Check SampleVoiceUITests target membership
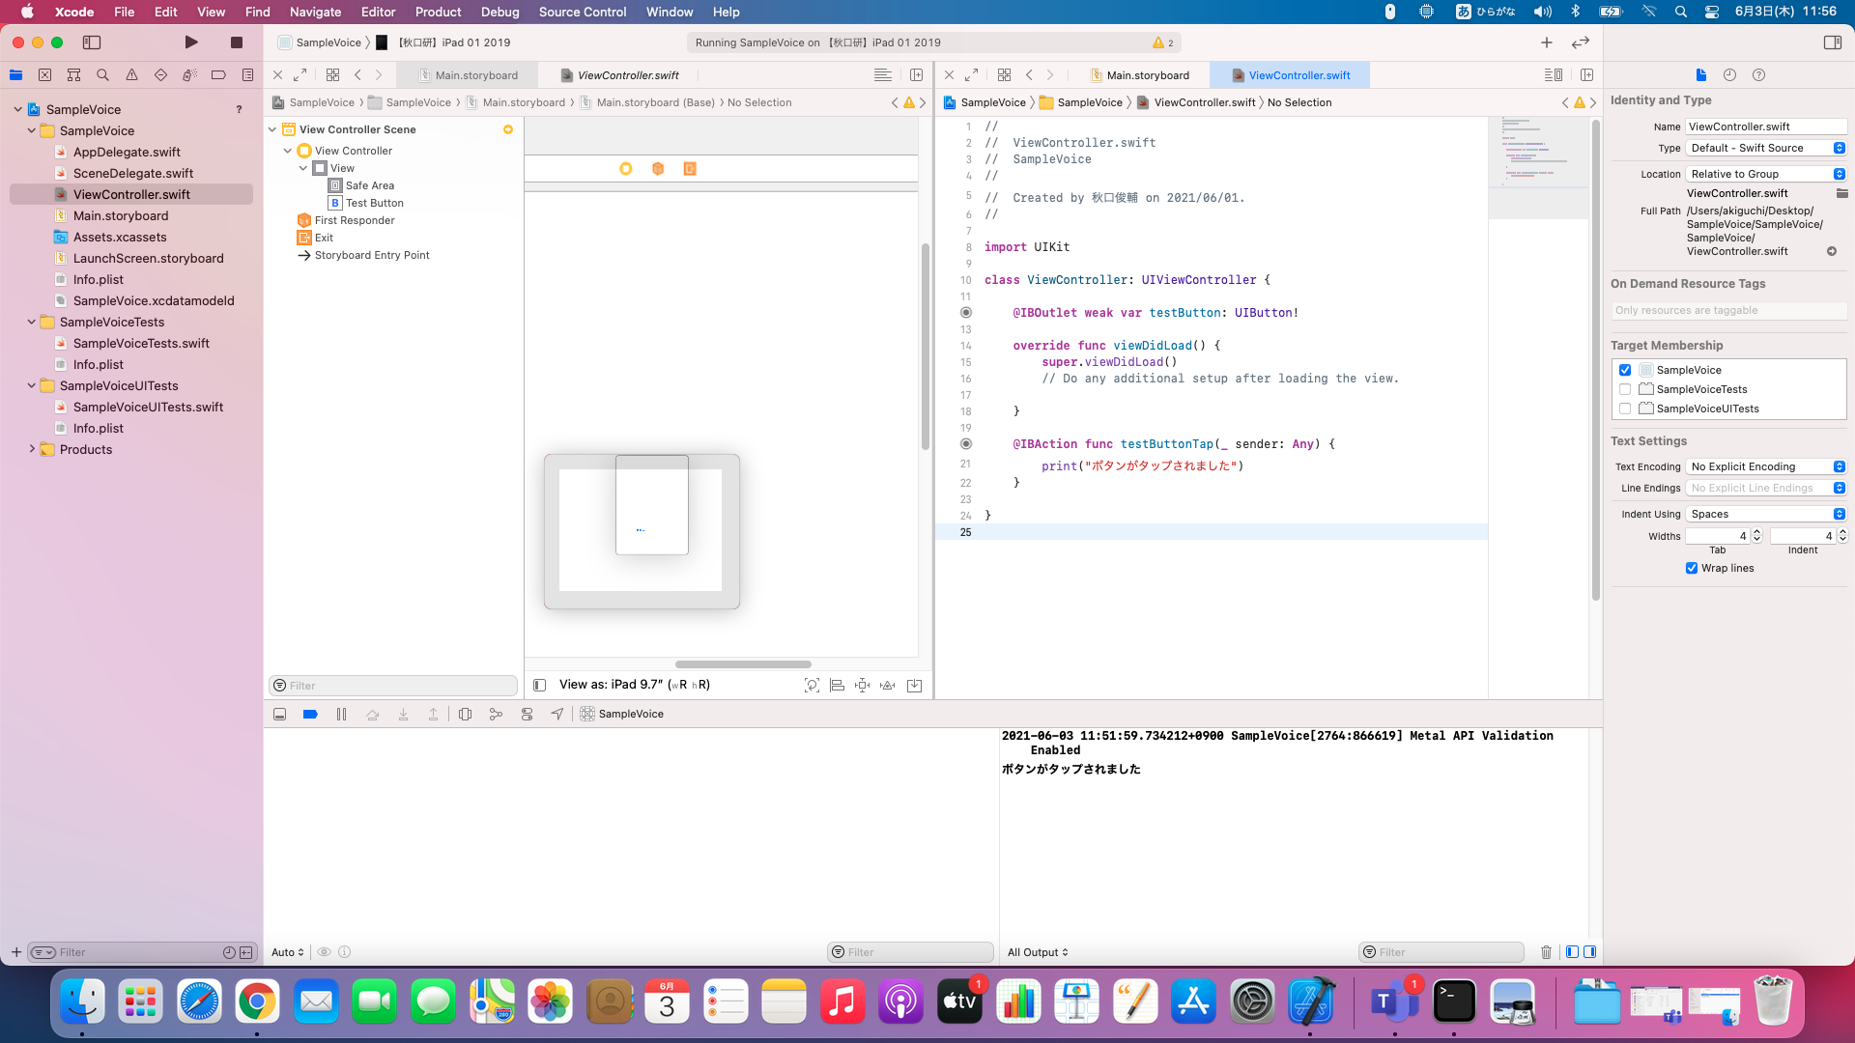 [1625, 409]
